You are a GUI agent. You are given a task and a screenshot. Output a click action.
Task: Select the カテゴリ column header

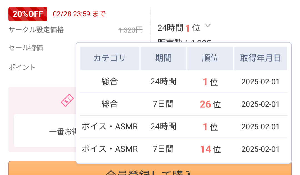110,58
